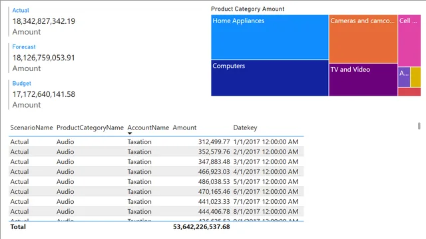
Task: Select the Actual card title
Action: tap(21, 11)
